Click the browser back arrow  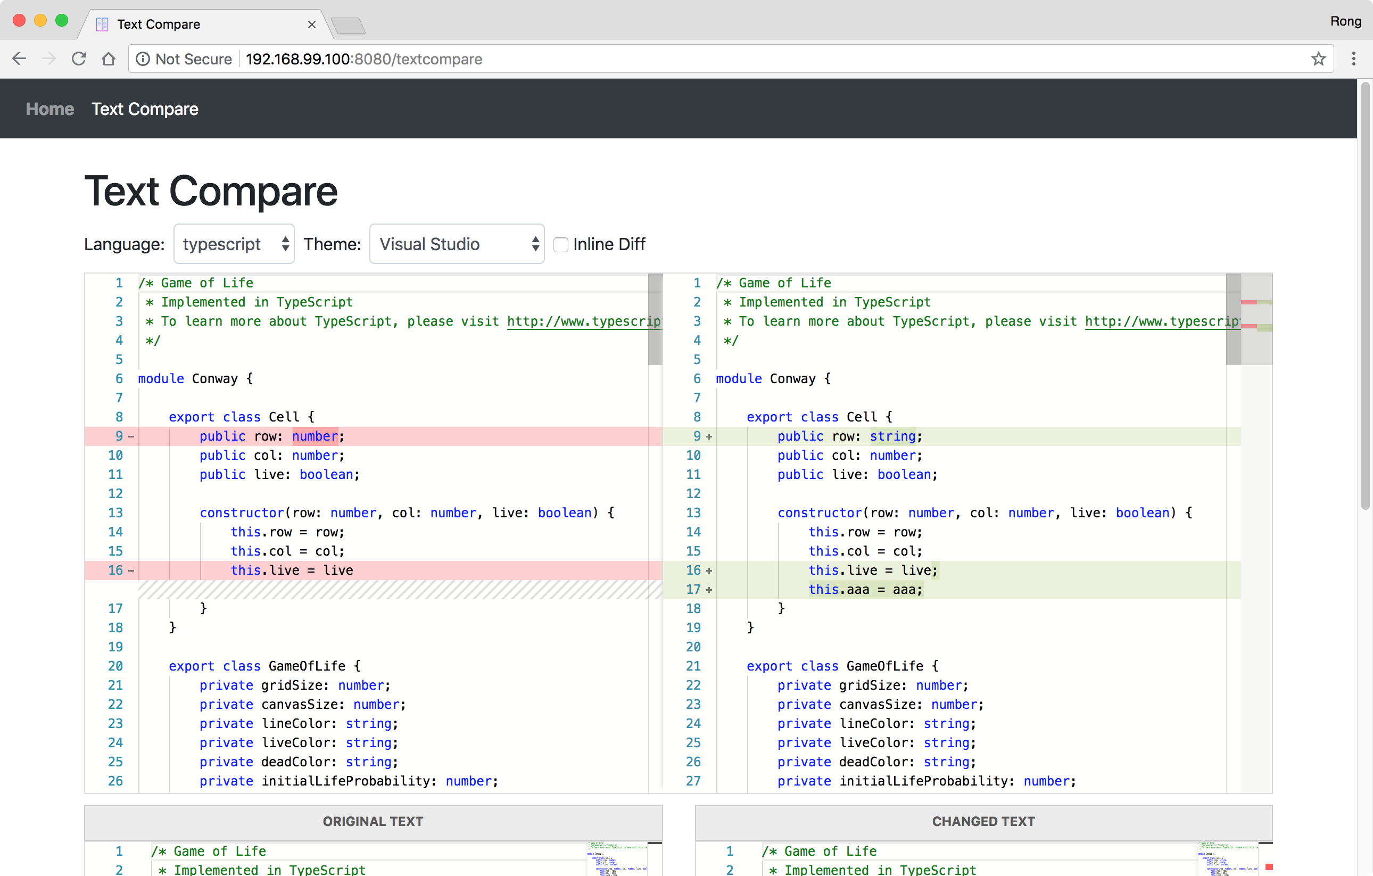click(x=19, y=59)
